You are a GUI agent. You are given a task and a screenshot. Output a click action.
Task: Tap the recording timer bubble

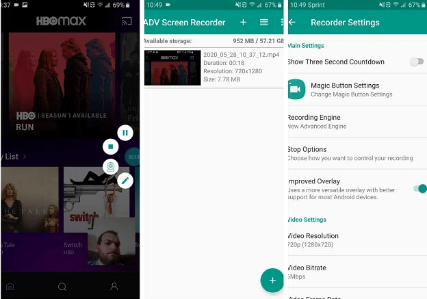point(133,157)
